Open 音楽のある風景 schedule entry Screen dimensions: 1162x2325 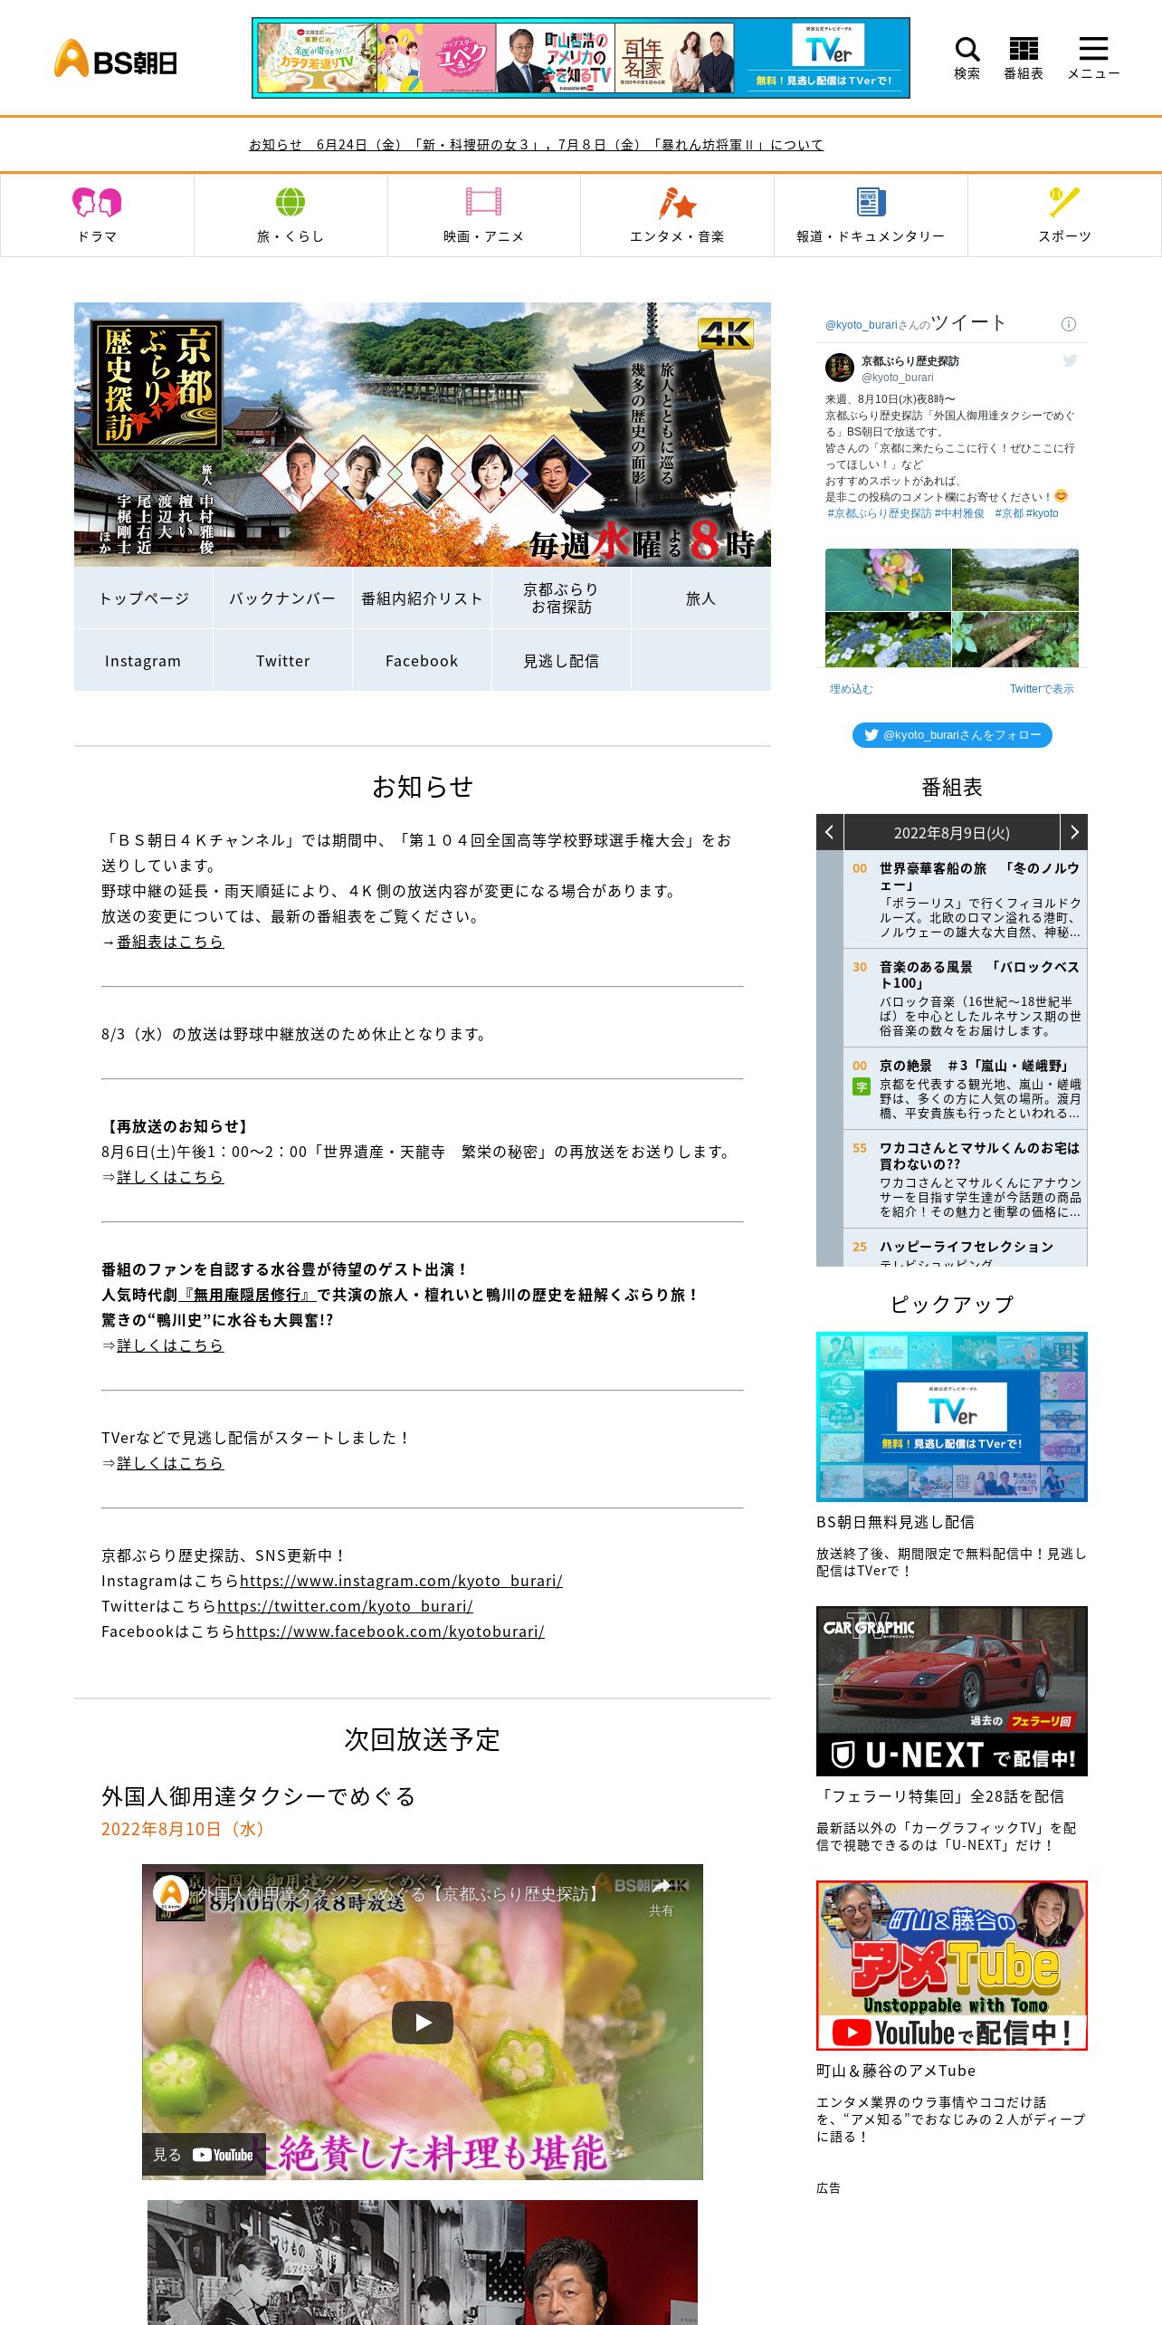(966, 997)
